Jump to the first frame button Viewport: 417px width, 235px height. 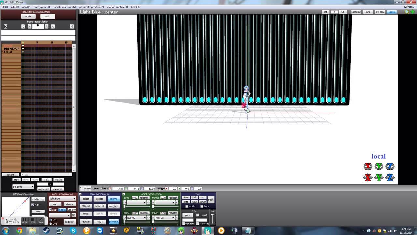click(6, 26)
